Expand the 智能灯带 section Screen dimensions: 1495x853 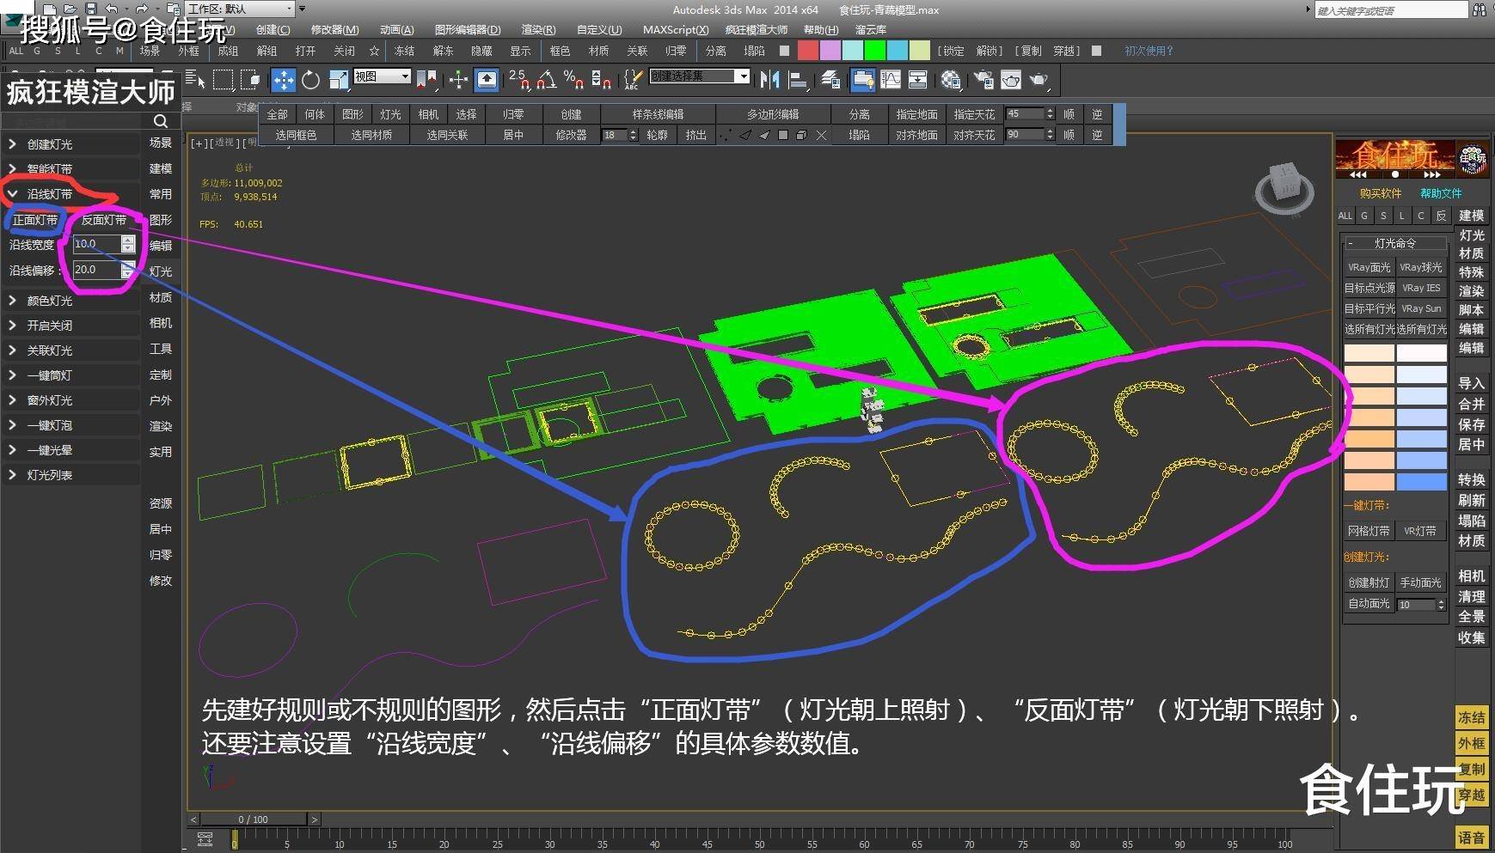[70, 168]
